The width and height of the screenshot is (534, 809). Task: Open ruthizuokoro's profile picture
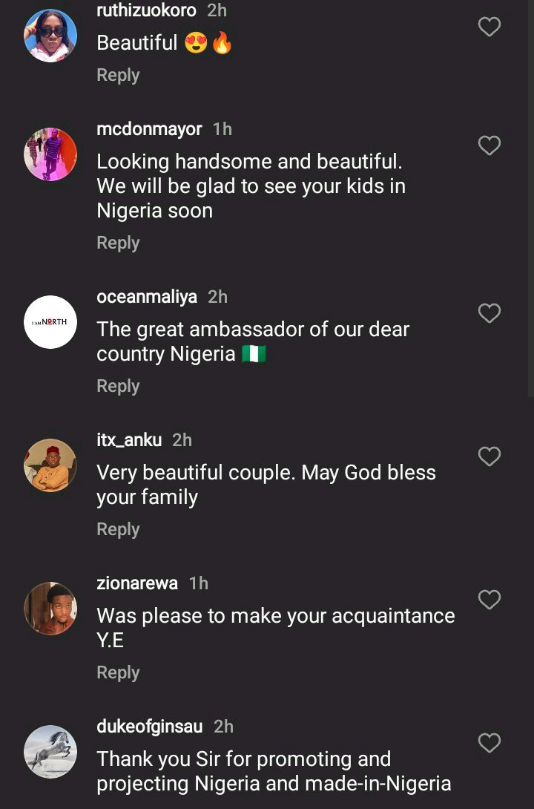[x=50, y=36]
